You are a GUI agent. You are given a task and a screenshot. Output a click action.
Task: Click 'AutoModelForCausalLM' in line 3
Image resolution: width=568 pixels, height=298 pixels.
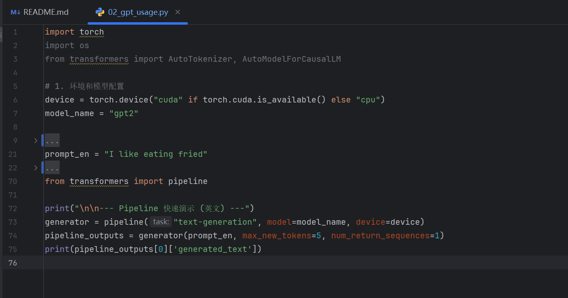click(x=292, y=59)
